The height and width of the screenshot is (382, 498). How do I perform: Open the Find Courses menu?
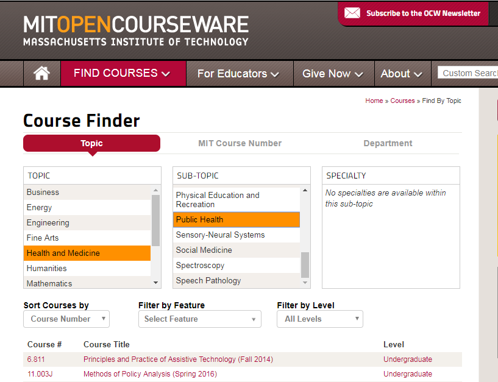tap(123, 74)
